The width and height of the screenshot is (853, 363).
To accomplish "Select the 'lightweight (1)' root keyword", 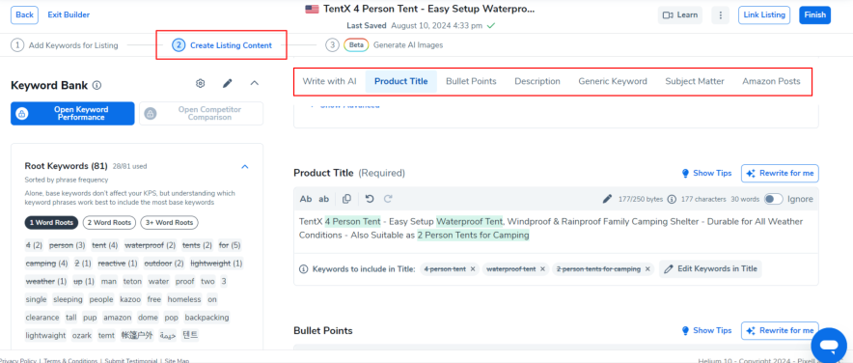I will (x=216, y=264).
